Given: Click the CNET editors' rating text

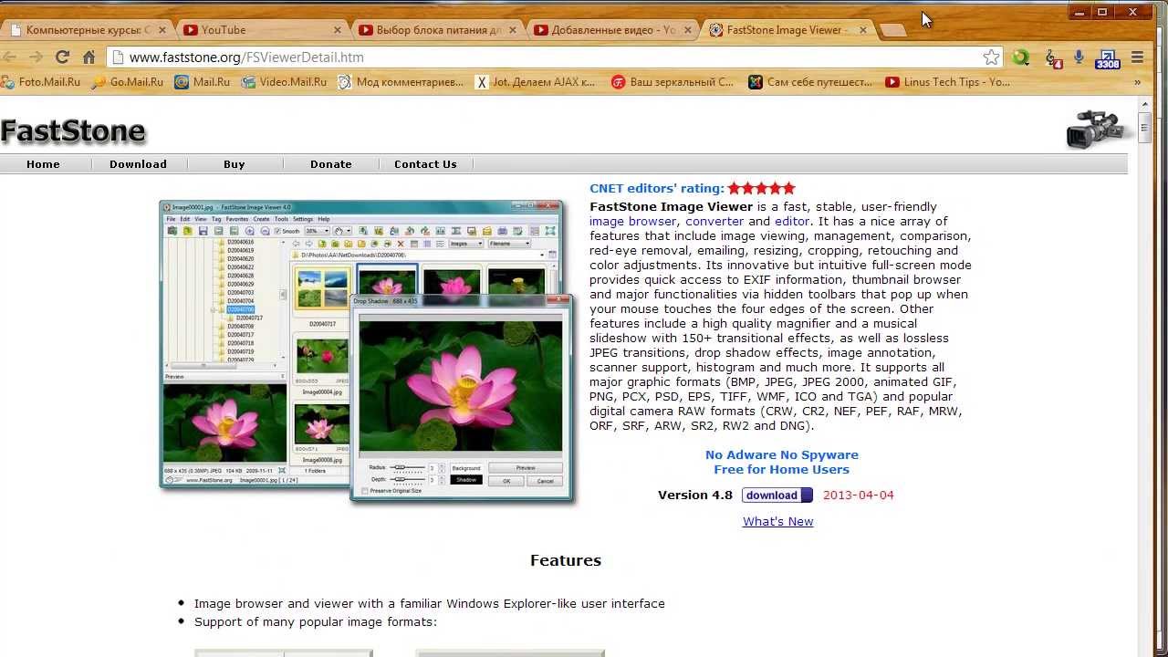Looking at the screenshot, I should tap(657, 188).
